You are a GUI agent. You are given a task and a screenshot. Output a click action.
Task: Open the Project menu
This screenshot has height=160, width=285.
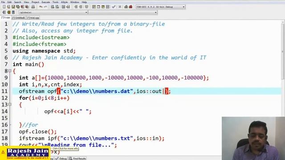[x=35, y=2]
